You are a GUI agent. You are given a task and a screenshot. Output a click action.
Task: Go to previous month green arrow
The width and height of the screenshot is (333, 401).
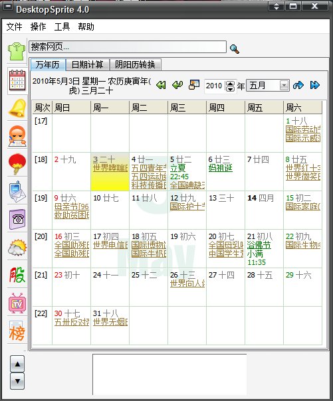[x=177, y=85]
